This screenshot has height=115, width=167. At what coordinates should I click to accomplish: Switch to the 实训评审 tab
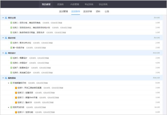click(88, 12)
